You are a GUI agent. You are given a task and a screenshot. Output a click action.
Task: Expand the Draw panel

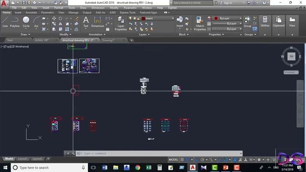pos(25,34)
